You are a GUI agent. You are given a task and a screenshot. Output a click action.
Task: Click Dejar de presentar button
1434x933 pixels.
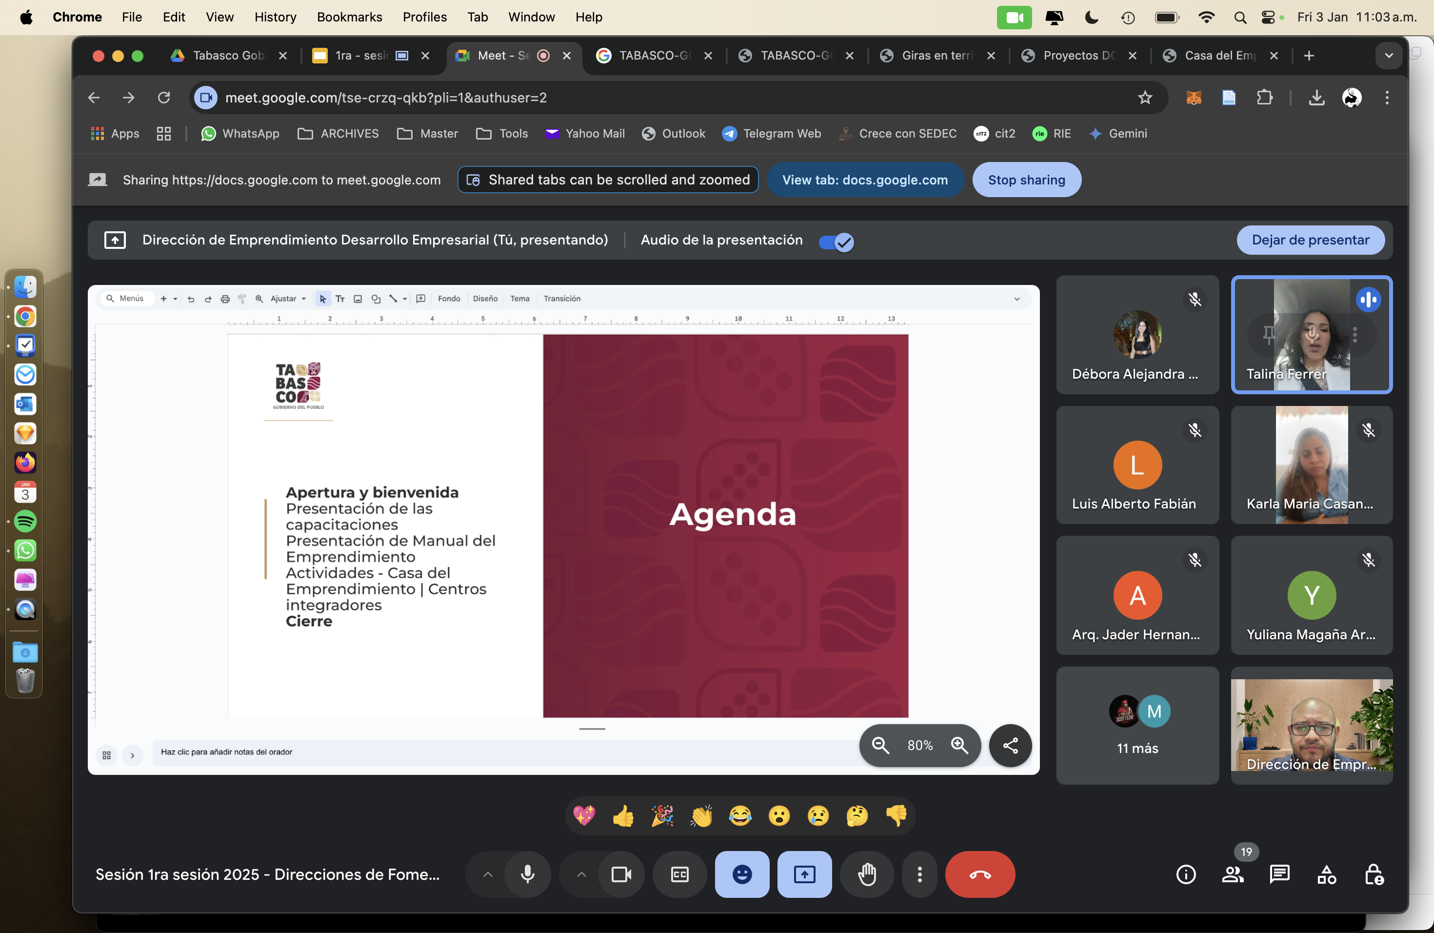pos(1310,240)
